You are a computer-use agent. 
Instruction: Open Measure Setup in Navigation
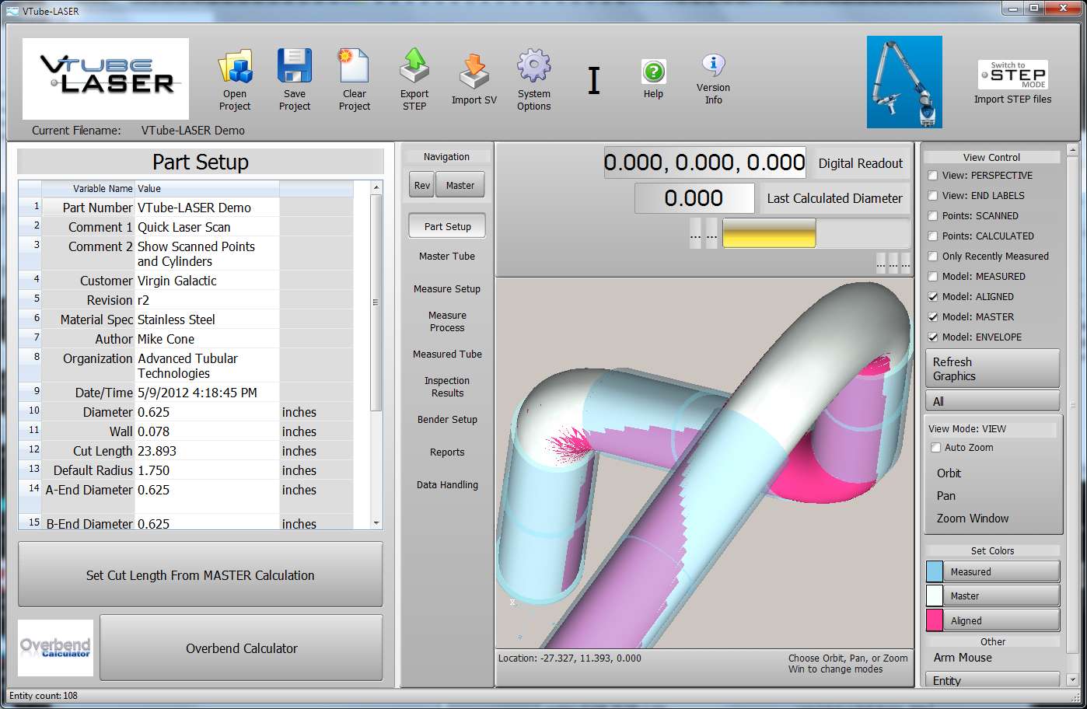447,289
